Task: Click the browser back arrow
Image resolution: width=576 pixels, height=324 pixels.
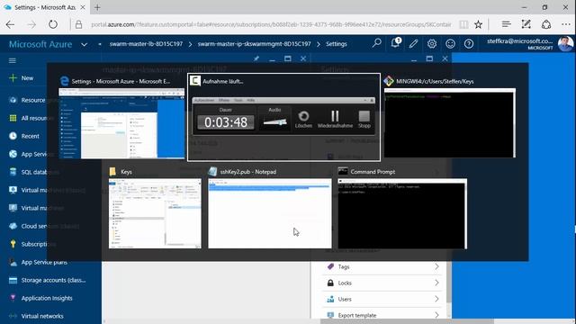Action: [10, 24]
